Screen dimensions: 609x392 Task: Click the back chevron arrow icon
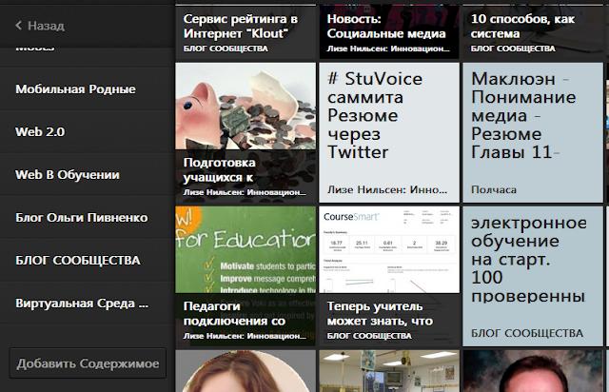pos(18,26)
